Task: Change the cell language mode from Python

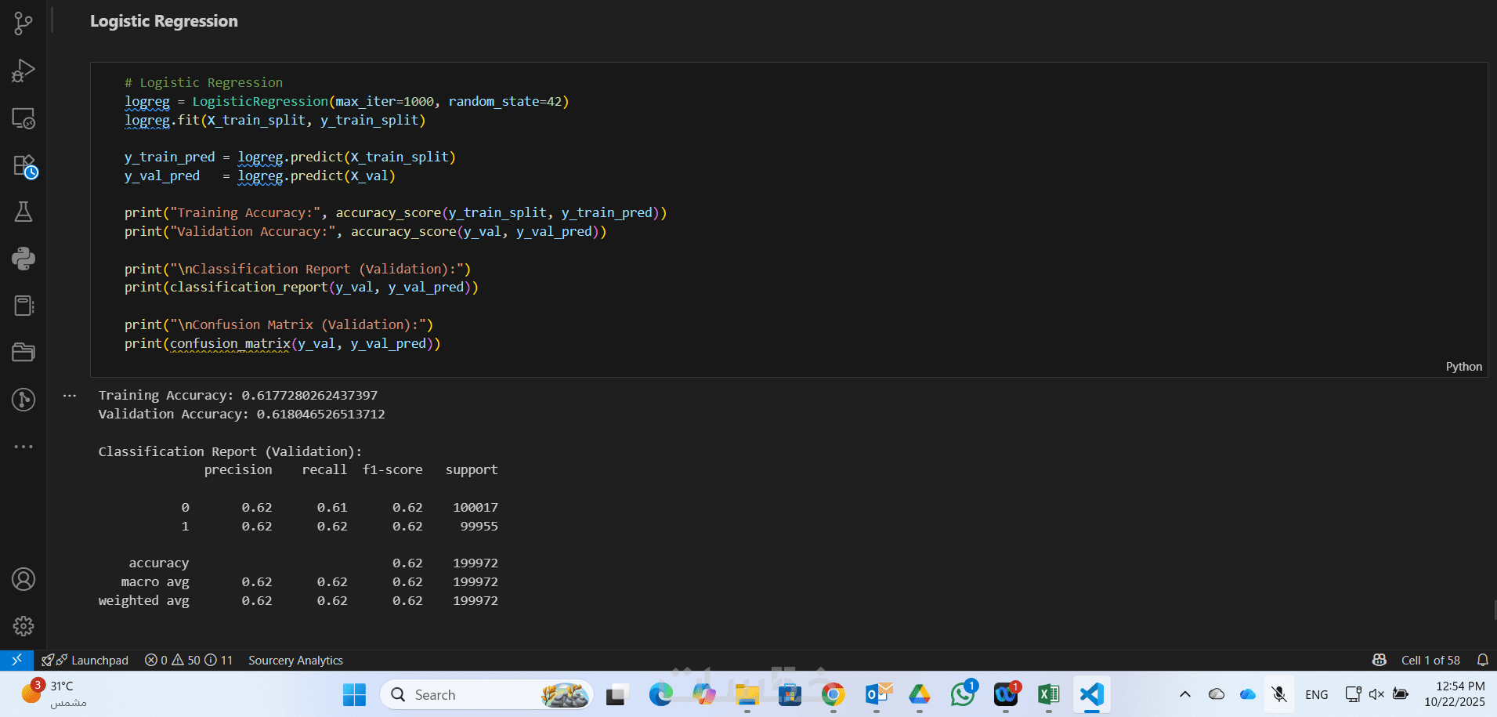Action: [x=1463, y=367]
